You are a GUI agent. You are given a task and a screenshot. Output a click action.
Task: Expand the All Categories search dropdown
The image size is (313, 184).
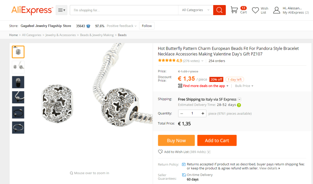(x=195, y=10)
